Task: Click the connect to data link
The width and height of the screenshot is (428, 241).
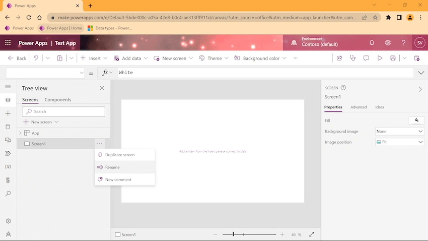Action: point(236,151)
